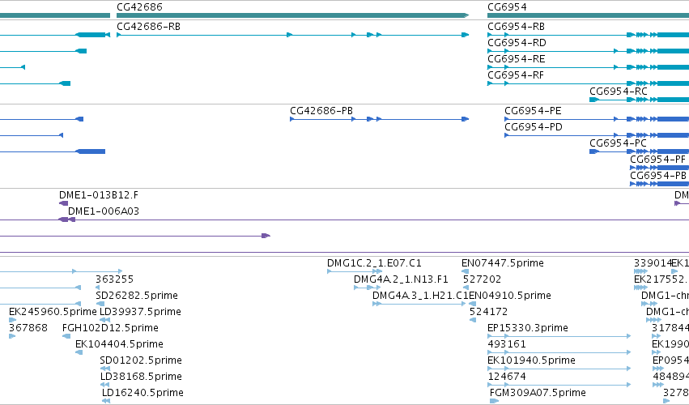Screen dimensions: 689x405
Task: Click the CG6954-RC transcript label
Action: [x=619, y=92]
